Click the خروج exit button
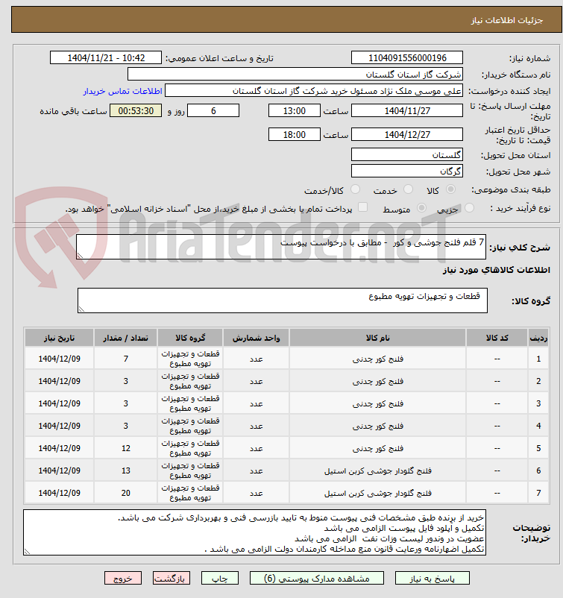Viewport: 563px width, 598px height. [123, 578]
